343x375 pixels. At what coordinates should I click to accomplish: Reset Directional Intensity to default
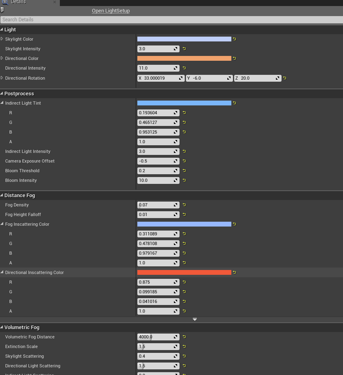click(x=184, y=68)
